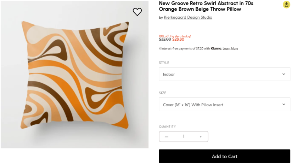Click the New Groove Retro Swirl product title

coord(206,6)
